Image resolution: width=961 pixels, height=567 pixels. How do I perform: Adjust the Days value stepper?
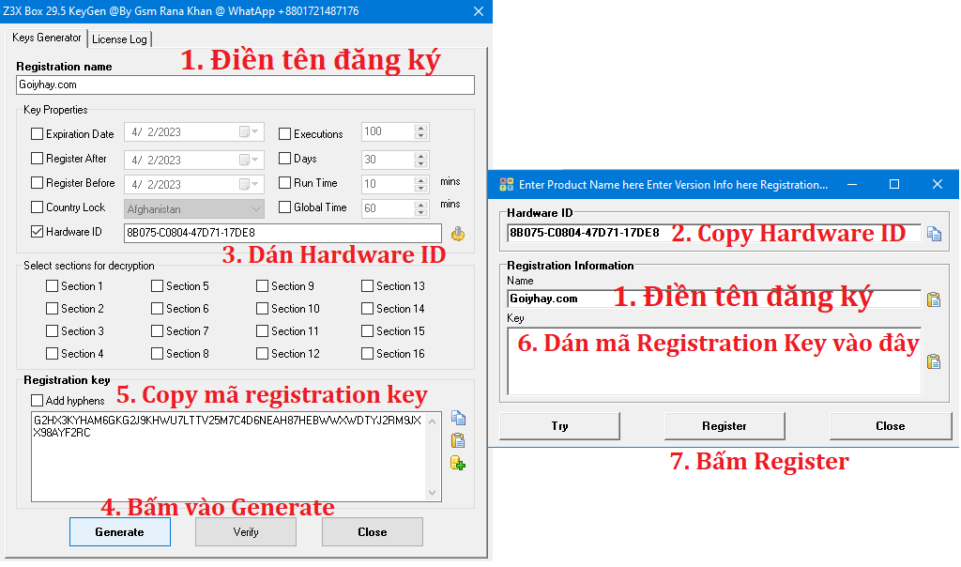click(x=420, y=160)
